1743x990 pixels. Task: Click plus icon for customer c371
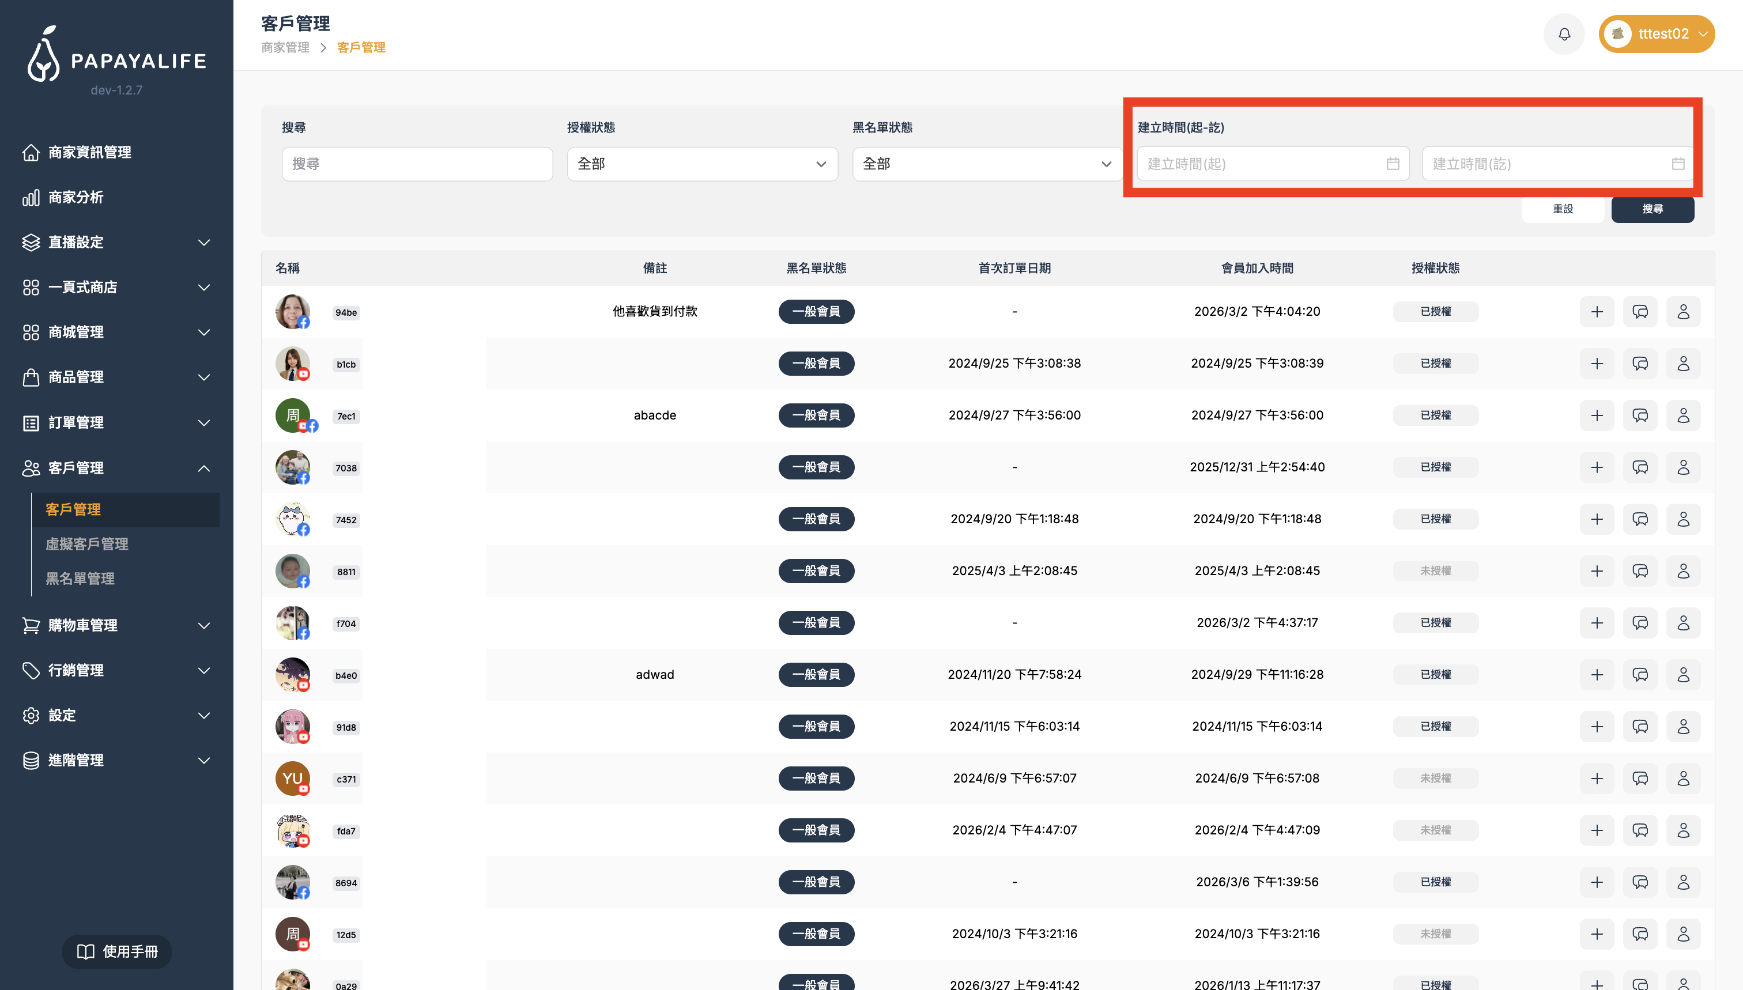[x=1597, y=779]
